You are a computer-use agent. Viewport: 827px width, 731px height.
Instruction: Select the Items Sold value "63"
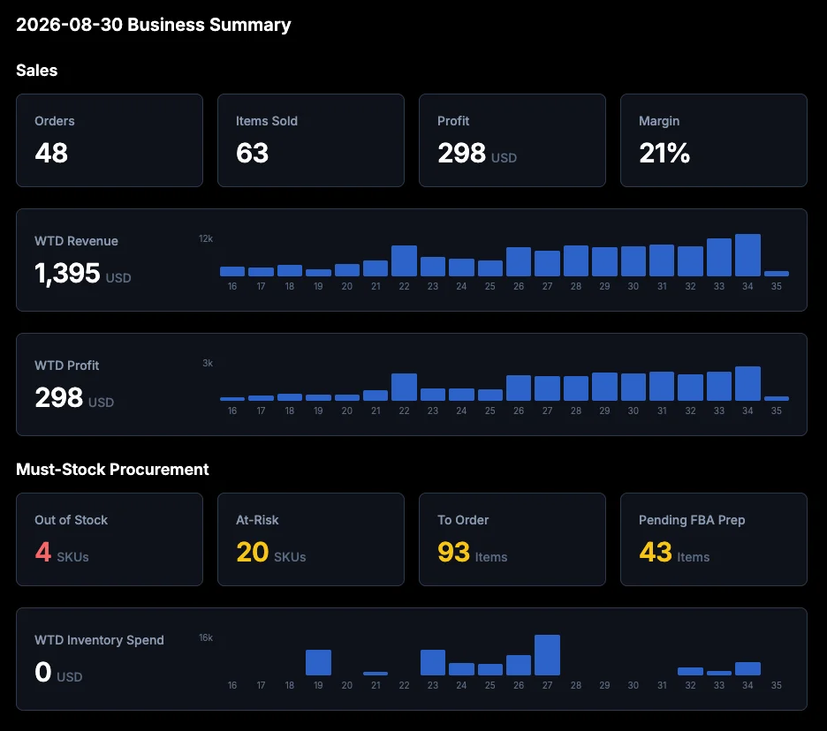(x=252, y=153)
